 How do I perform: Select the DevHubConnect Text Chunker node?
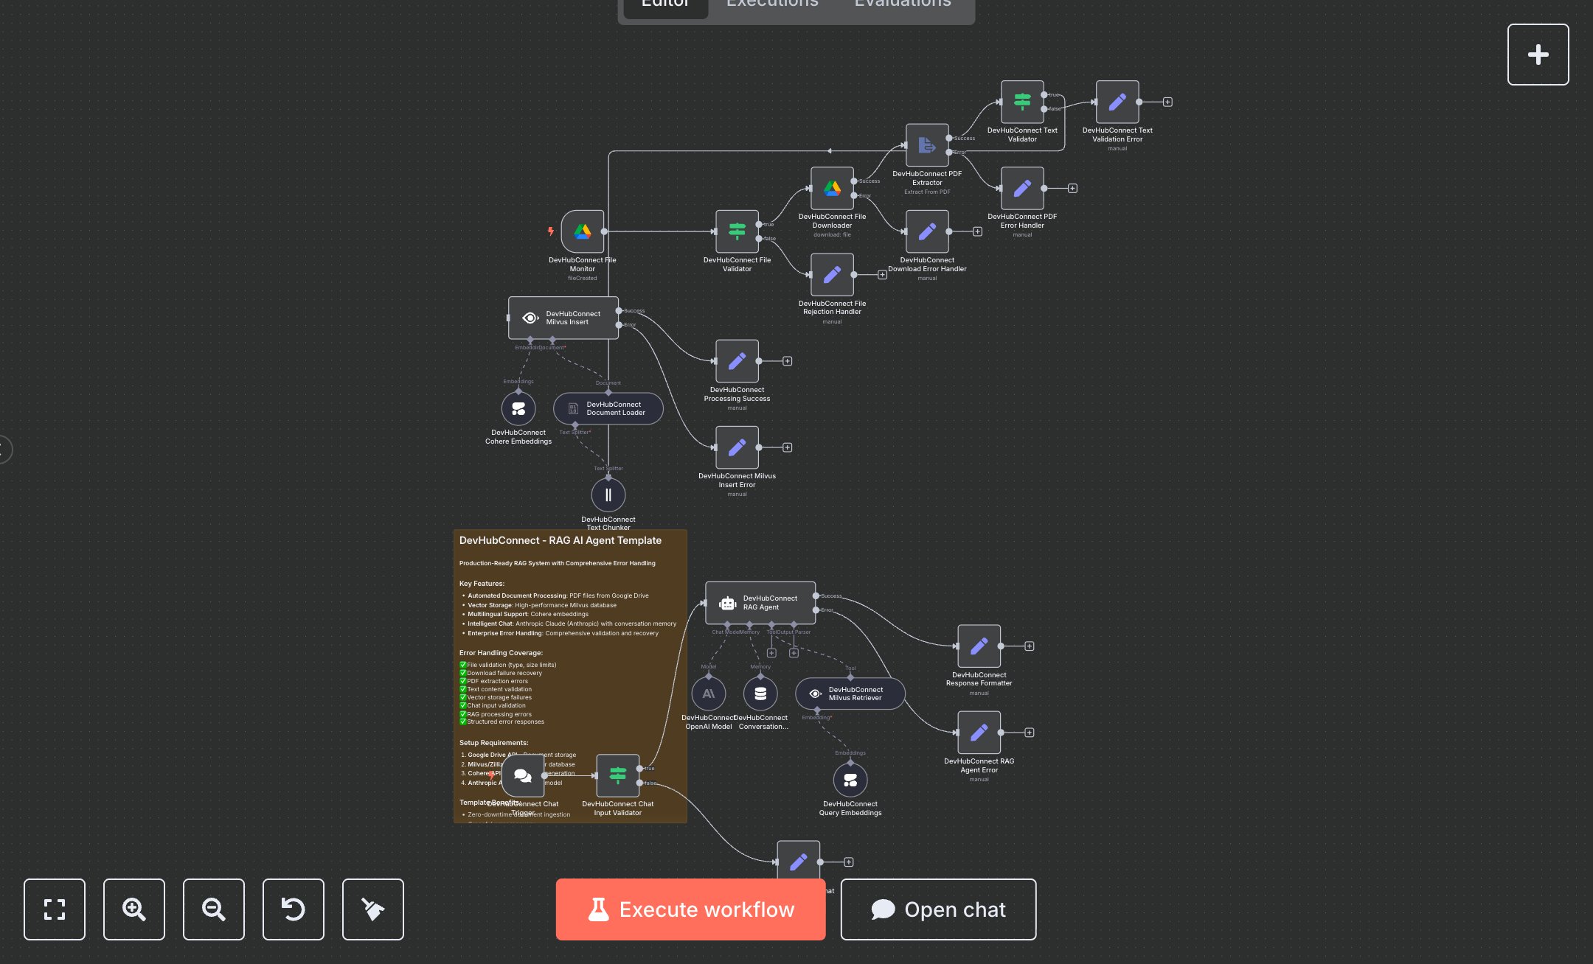(x=608, y=495)
